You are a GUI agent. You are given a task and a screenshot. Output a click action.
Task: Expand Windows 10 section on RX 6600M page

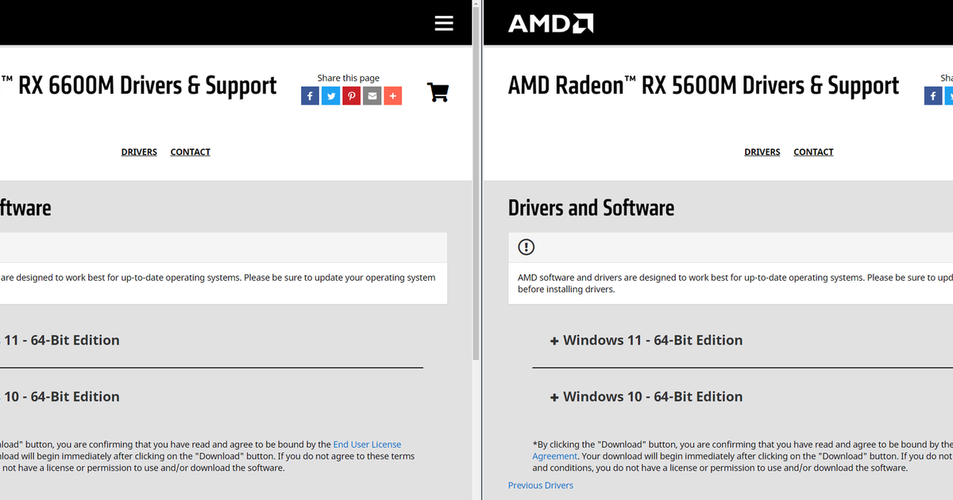[62, 396]
